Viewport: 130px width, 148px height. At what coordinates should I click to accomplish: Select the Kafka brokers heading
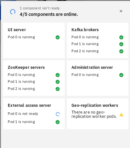coord(85,30)
